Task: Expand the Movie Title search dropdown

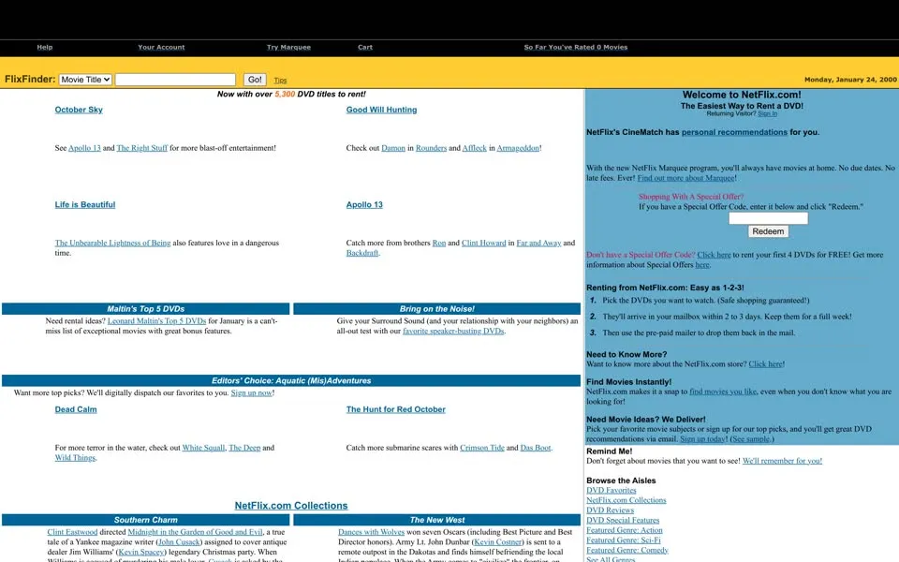Action: click(85, 80)
